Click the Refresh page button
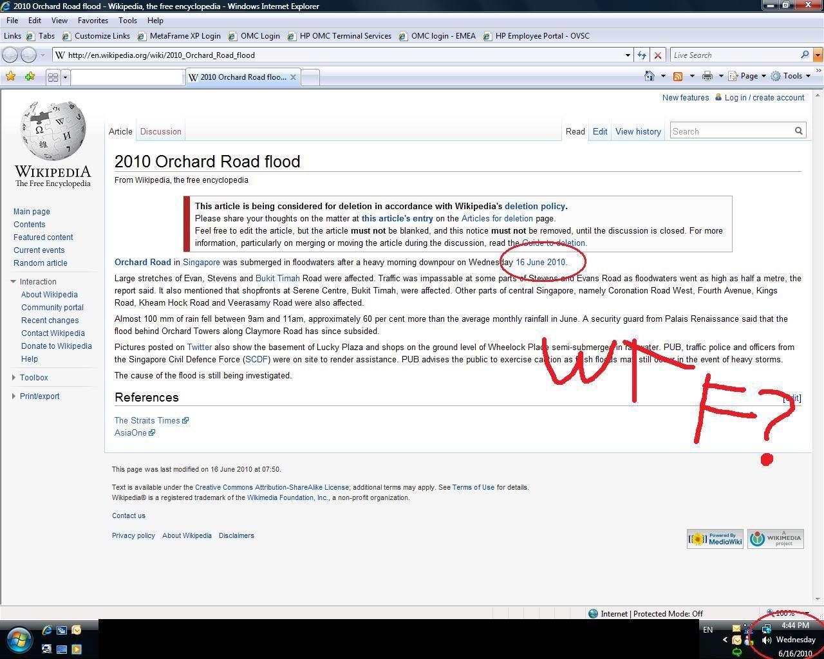This screenshot has height=659, width=824. coord(642,55)
